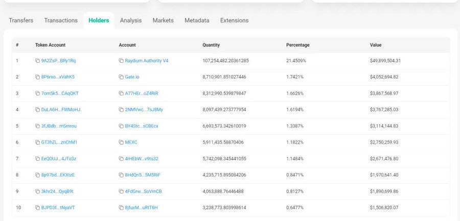This screenshot has width=460, height=221.
Task: Open token account GT3hZL...znChM1 link
Action: [x=59, y=142]
